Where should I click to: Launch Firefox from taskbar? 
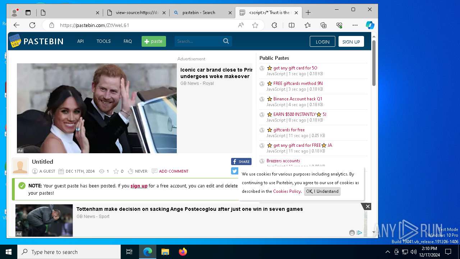pyautogui.click(x=183, y=252)
